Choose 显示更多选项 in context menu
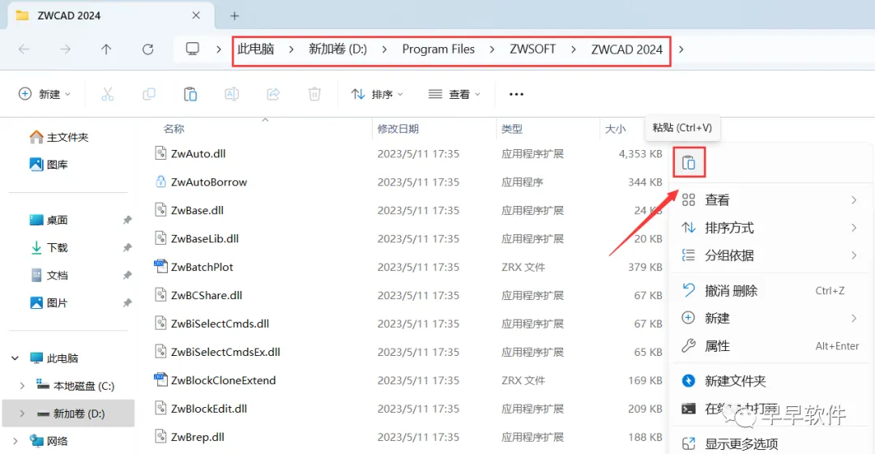Screen dimensions: 875x454 [x=770, y=444]
